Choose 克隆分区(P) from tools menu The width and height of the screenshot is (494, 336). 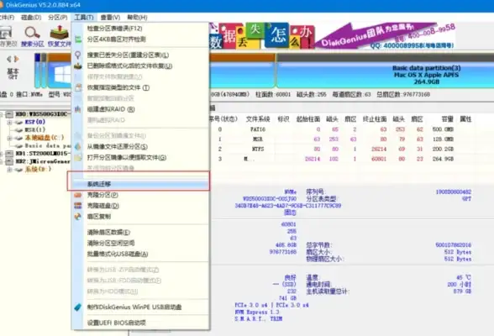pyautogui.click(x=140, y=195)
